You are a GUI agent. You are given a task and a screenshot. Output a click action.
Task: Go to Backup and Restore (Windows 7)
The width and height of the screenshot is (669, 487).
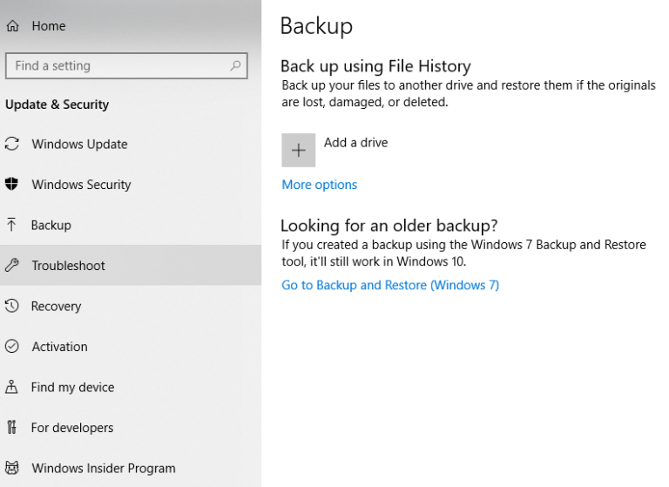coord(390,285)
